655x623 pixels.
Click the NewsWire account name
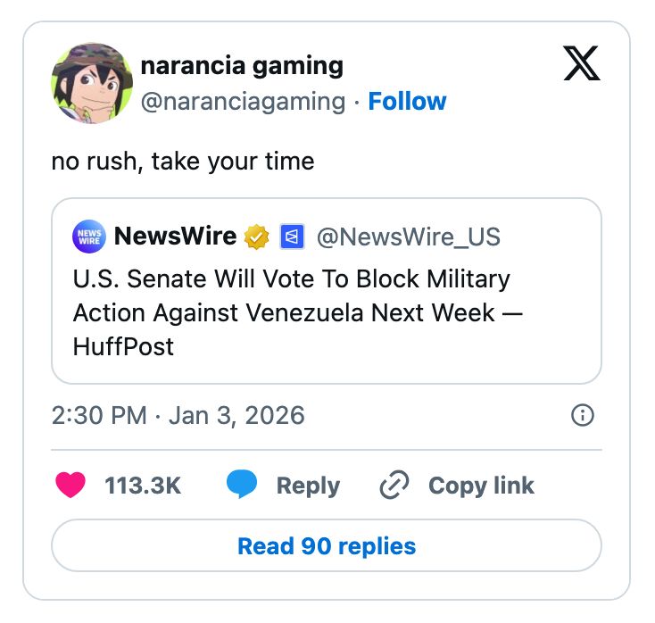click(176, 237)
